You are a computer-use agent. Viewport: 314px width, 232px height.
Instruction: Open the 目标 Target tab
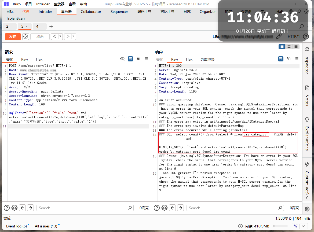pos(10,12)
